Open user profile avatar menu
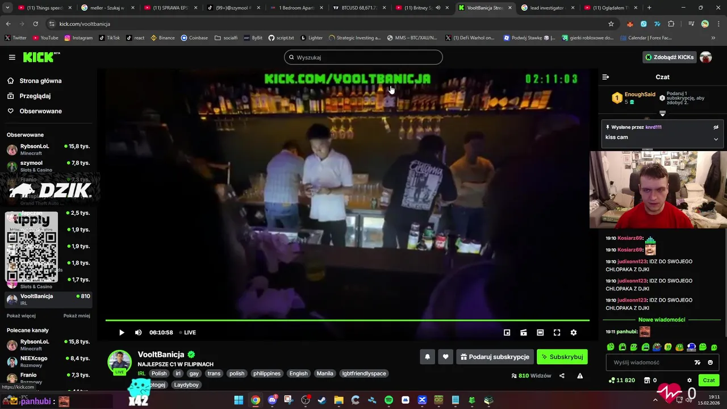 click(706, 57)
